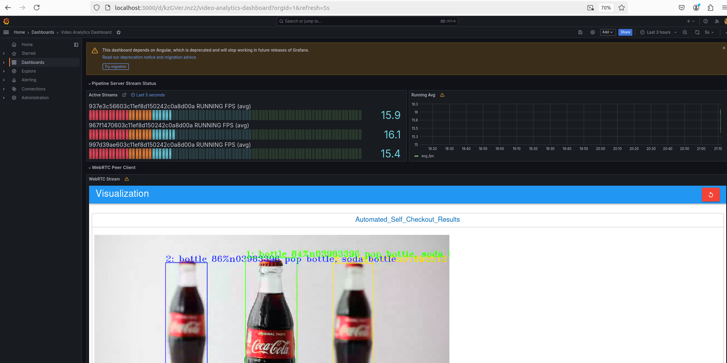Expand the Alerting section chevron
The height and width of the screenshot is (363, 727).
point(4,80)
